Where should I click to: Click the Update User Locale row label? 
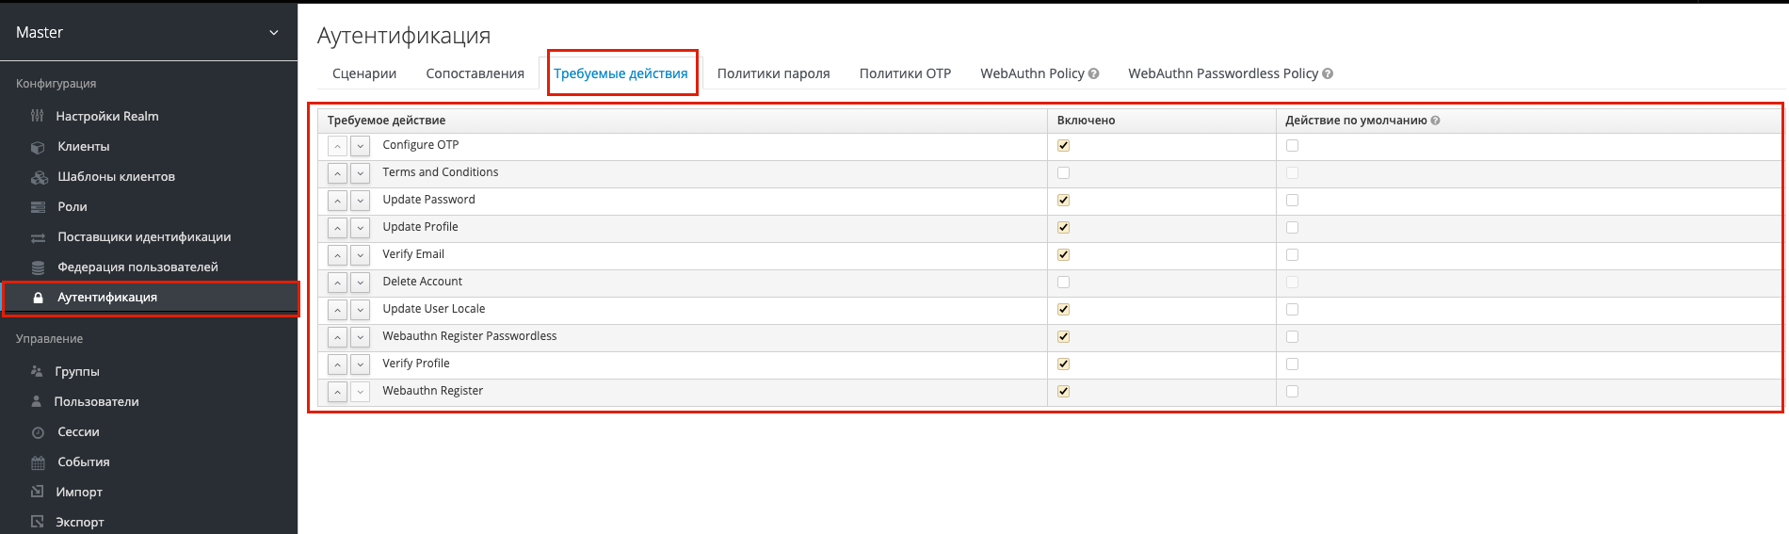(433, 309)
